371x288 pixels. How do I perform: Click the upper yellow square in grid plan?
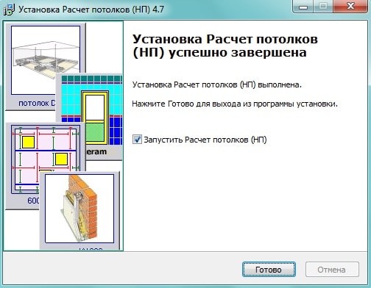[29, 143]
